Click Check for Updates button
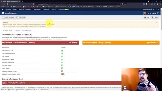The height and width of the screenshot is (91, 162). coord(8,17)
